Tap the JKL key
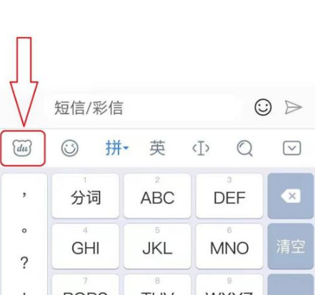 [x=157, y=246]
